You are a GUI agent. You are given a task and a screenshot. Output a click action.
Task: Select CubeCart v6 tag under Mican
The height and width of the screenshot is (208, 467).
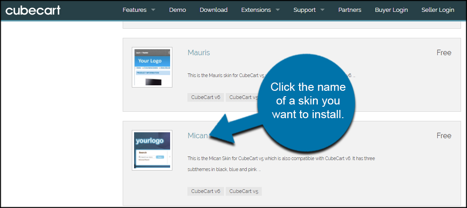point(206,191)
